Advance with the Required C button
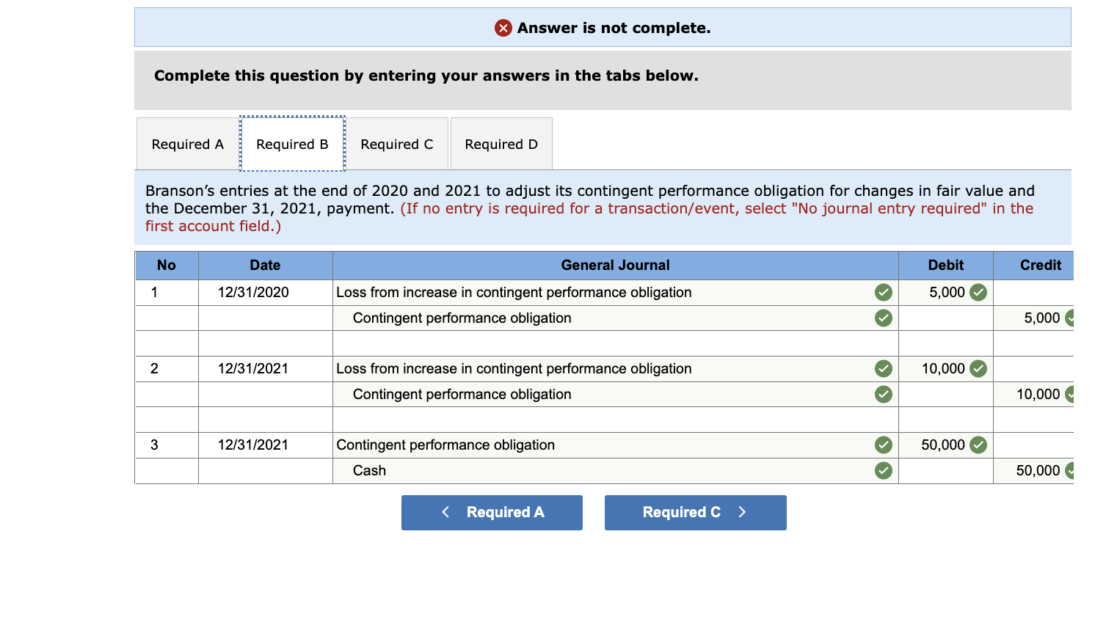The height and width of the screenshot is (625, 1095). click(x=695, y=512)
